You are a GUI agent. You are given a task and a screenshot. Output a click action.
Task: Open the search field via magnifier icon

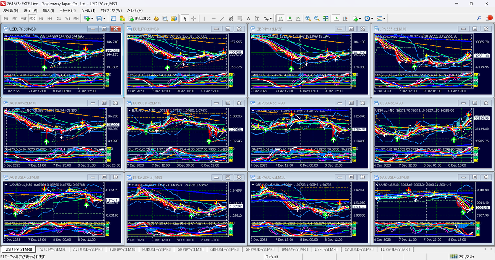(479, 18)
